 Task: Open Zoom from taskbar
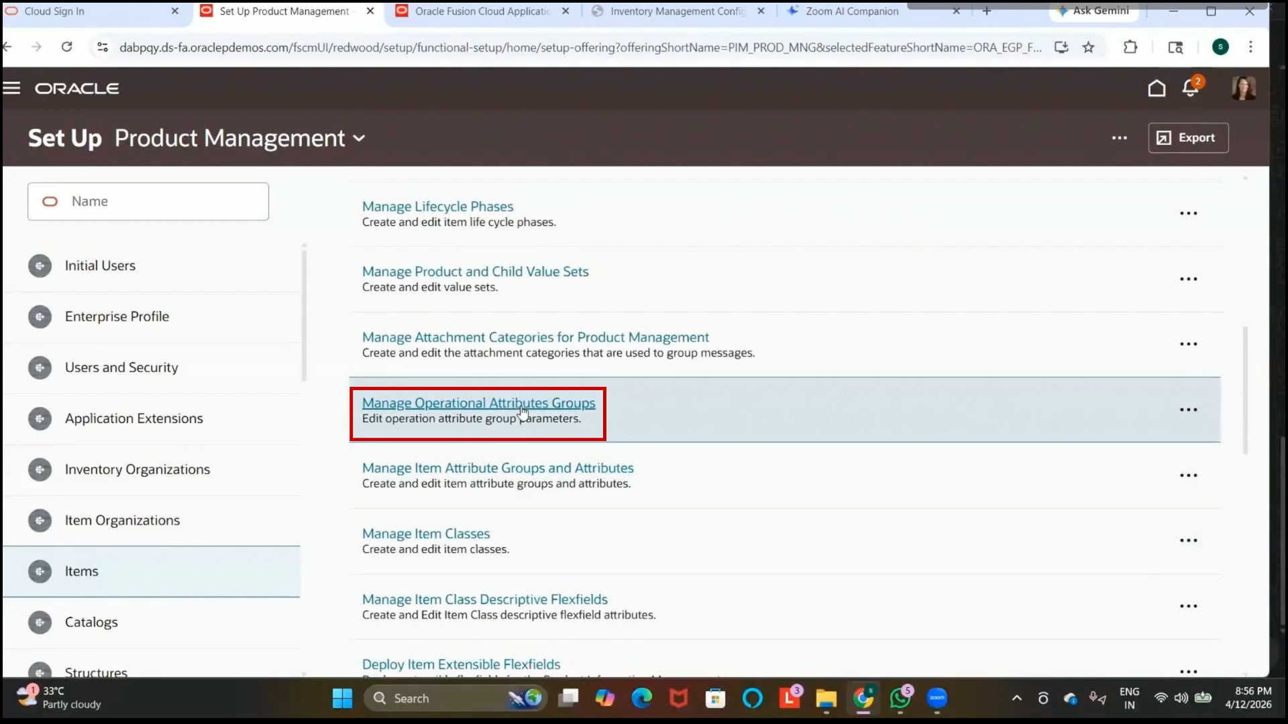tap(937, 699)
